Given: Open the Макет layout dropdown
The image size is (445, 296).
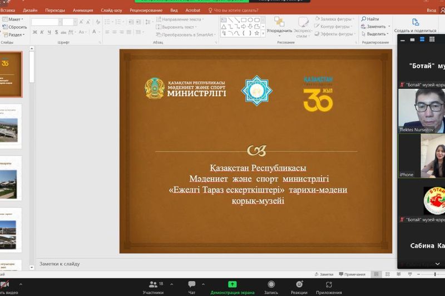Looking at the screenshot, I should click(x=14, y=19).
